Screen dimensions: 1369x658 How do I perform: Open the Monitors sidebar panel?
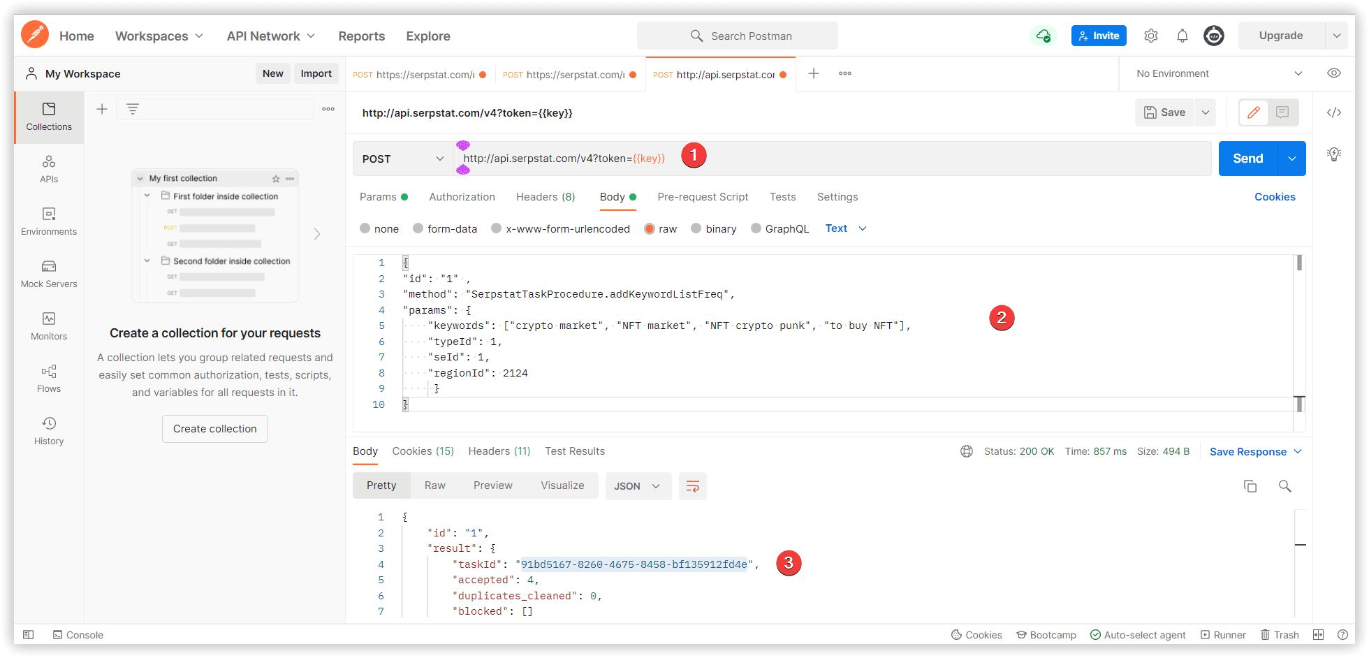(49, 326)
